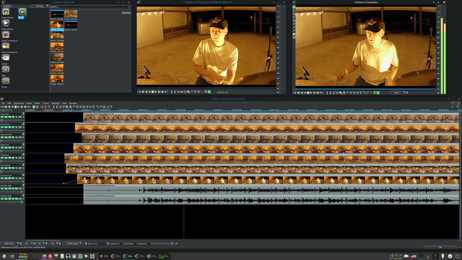Open the Window menu
Screen dimensions: 462x260
(x=73, y=103)
